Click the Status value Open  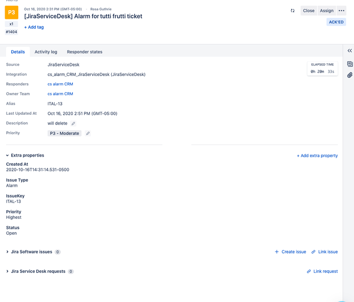pyautogui.click(x=11, y=233)
